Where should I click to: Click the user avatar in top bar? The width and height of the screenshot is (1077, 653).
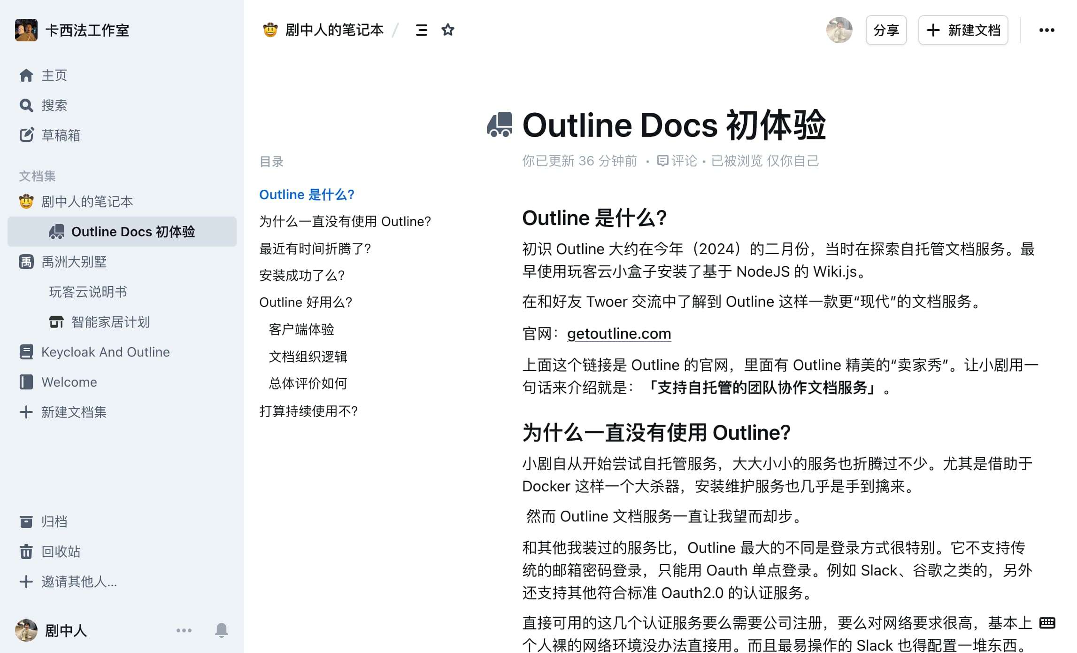click(x=839, y=30)
